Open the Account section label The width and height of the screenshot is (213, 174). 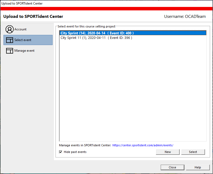20,29
